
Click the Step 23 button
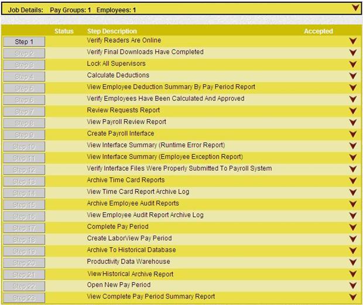click(24, 299)
